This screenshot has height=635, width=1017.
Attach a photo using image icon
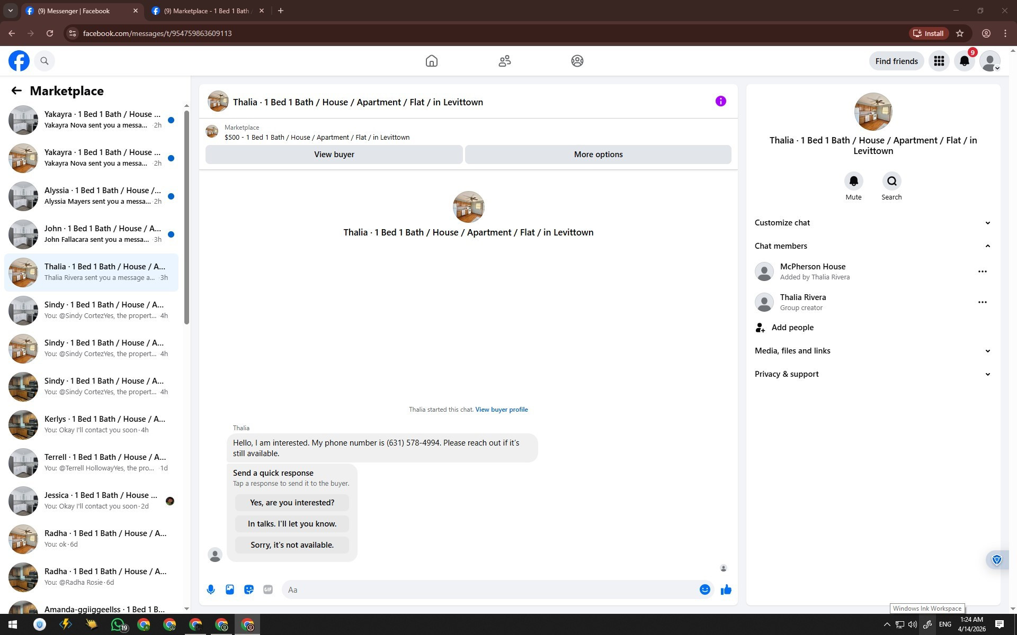click(230, 589)
